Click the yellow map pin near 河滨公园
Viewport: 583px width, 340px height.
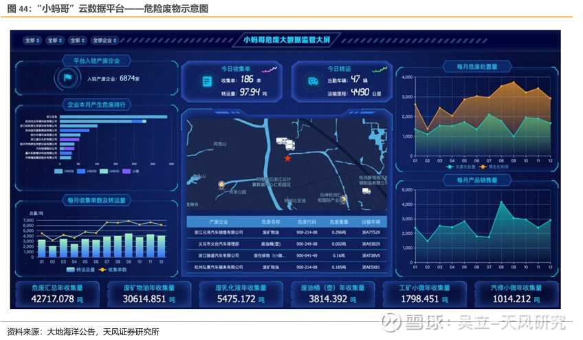[221, 184]
